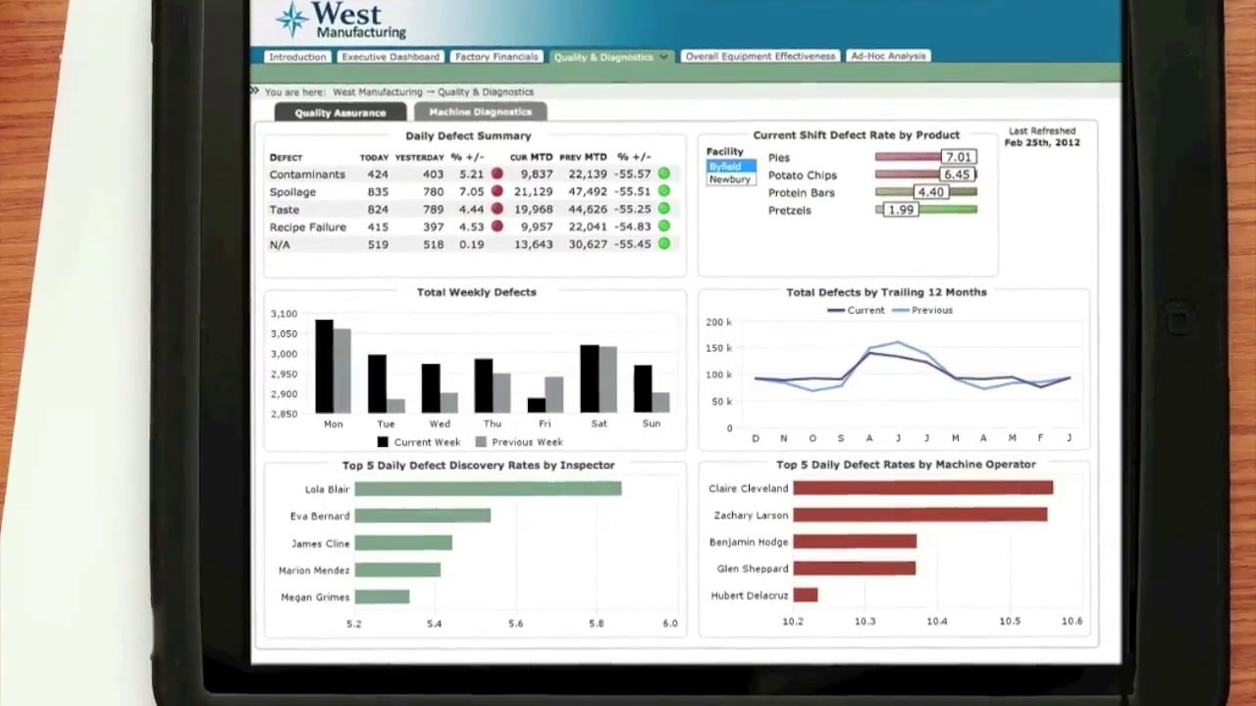The width and height of the screenshot is (1256, 706).
Task: Switch to the Executive Dashboard tab
Action: (391, 57)
